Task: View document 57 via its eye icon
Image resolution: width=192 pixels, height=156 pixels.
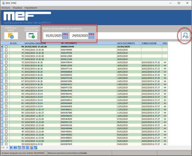Action: tap(165, 110)
